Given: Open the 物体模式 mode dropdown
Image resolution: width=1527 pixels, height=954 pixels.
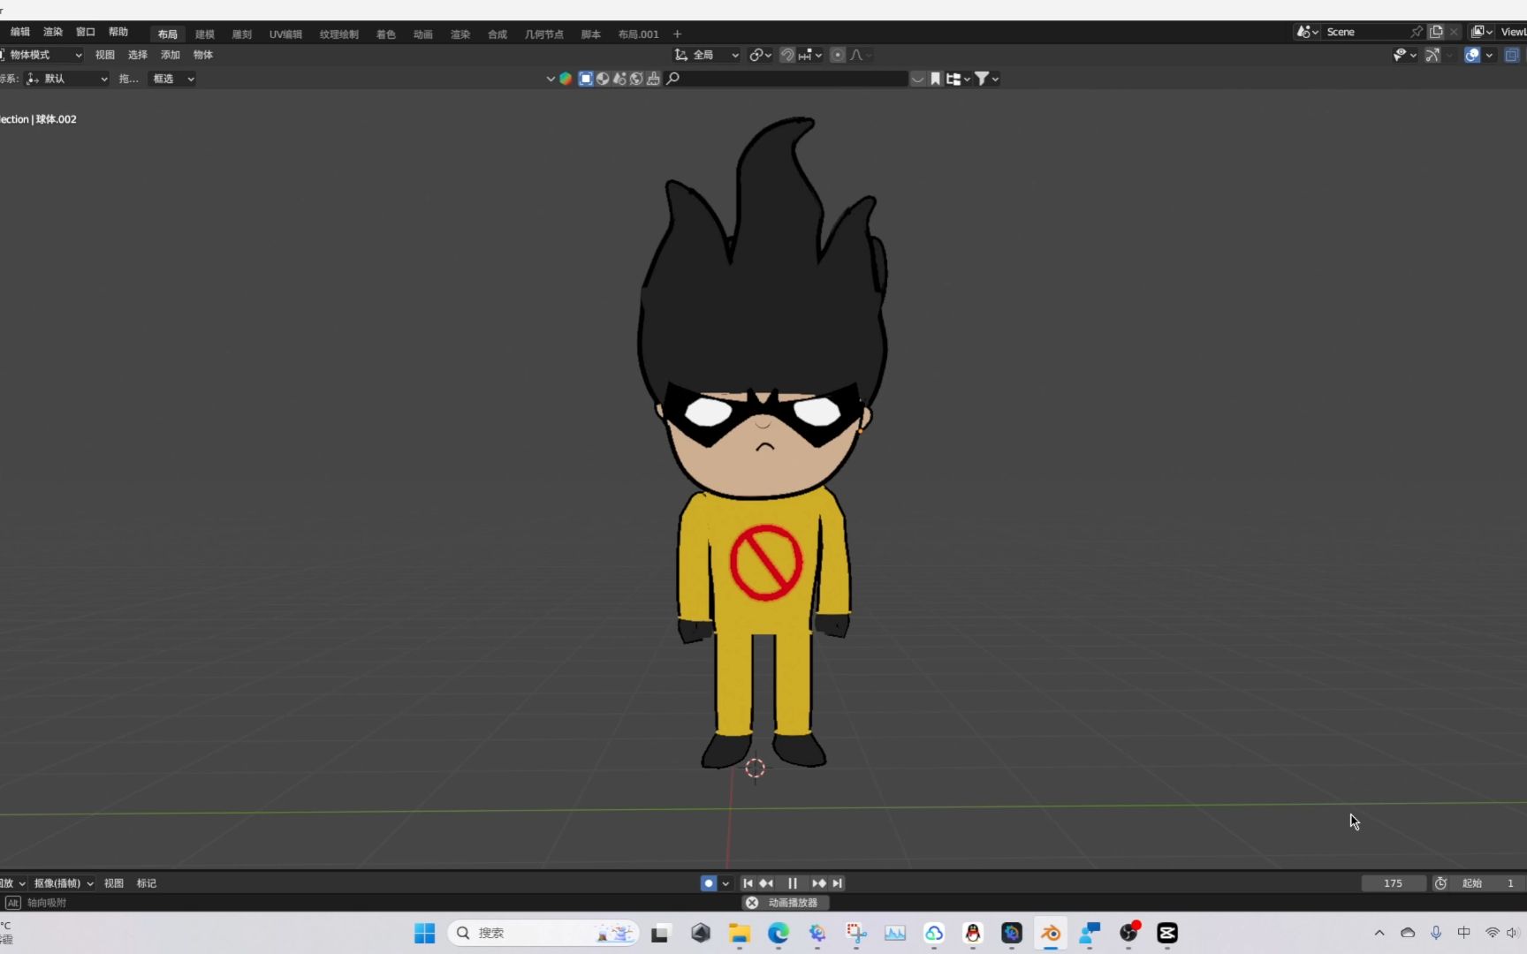Looking at the screenshot, I should pos(42,55).
